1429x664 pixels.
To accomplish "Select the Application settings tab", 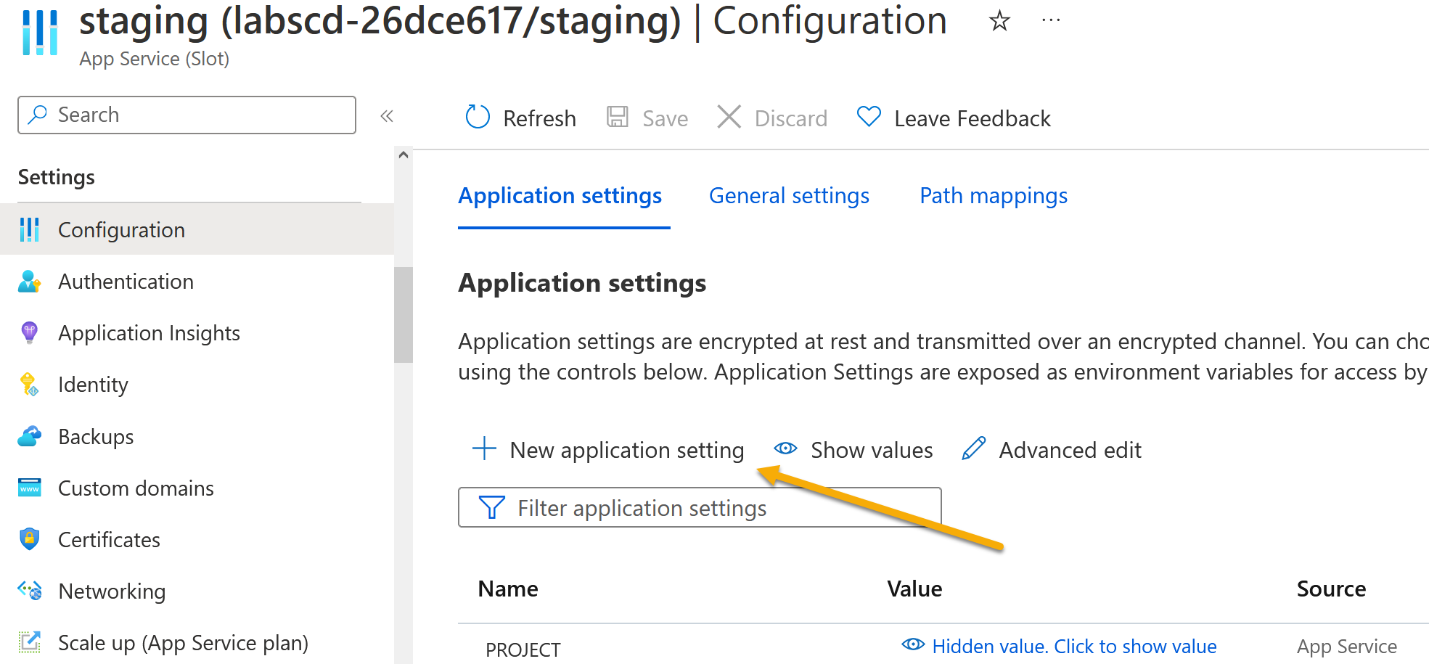I will tap(560, 196).
